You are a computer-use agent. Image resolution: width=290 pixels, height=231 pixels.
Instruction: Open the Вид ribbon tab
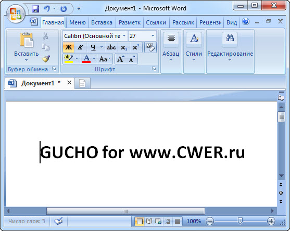pyautogui.click(x=232, y=22)
